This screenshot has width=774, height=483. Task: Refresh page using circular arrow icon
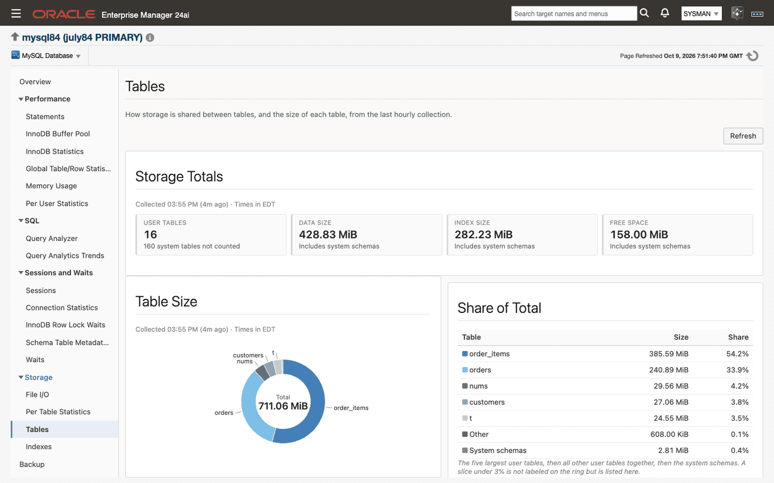tap(752, 56)
